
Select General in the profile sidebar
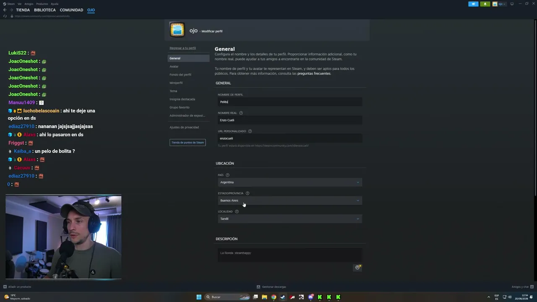click(188, 58)
